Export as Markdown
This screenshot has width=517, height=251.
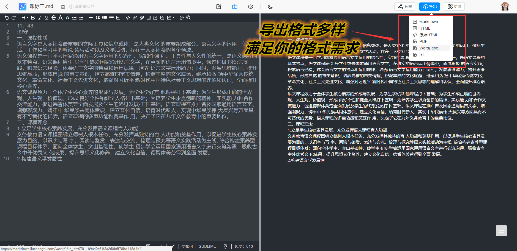[431, 22]
